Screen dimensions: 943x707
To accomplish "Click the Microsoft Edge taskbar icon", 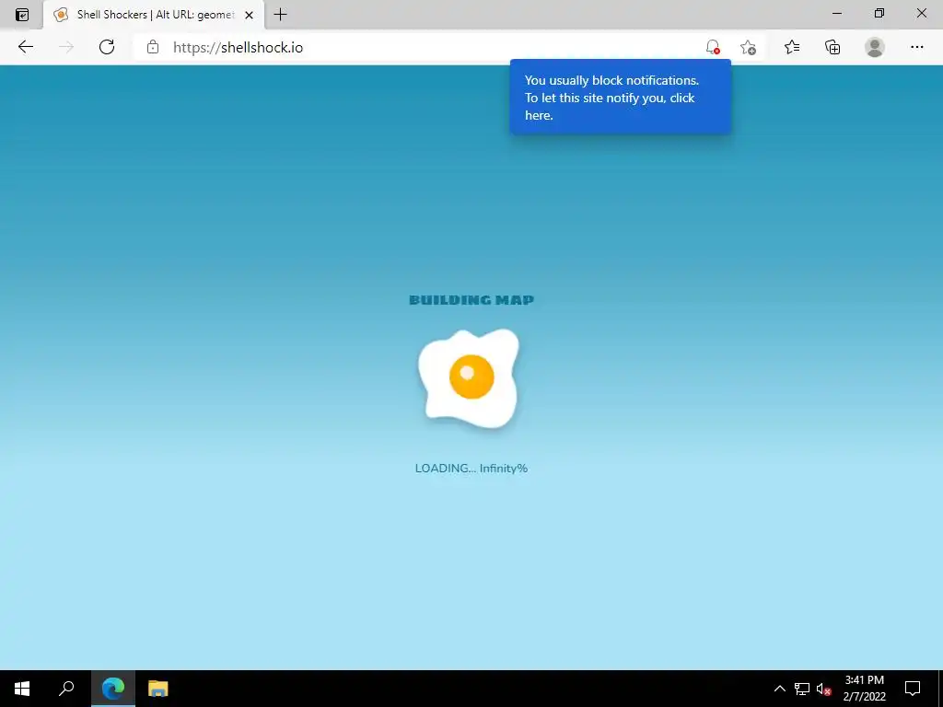I will coord(113,689).
